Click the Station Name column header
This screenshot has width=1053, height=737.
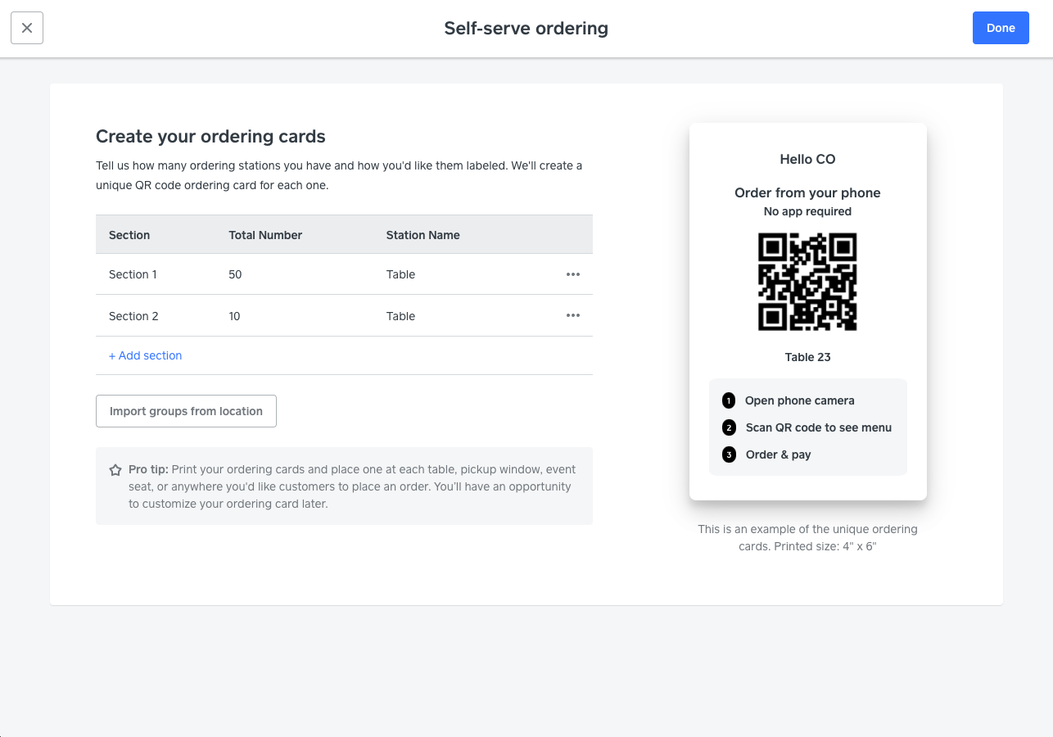coord(423,235)
